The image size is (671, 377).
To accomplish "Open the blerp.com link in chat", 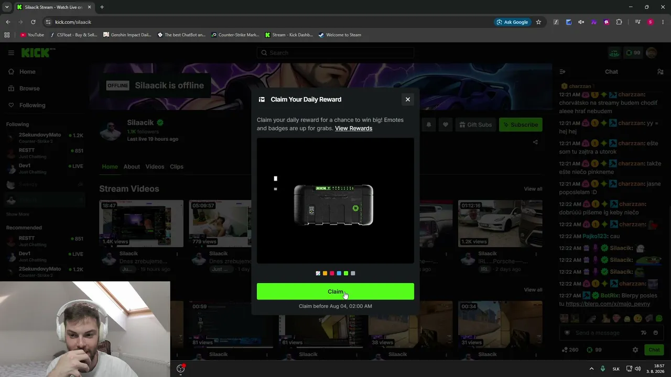I will coord(608,304).
